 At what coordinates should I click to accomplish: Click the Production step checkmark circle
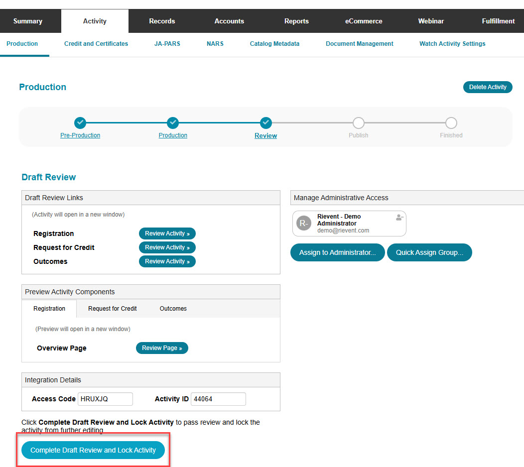[x=173, y=123]
